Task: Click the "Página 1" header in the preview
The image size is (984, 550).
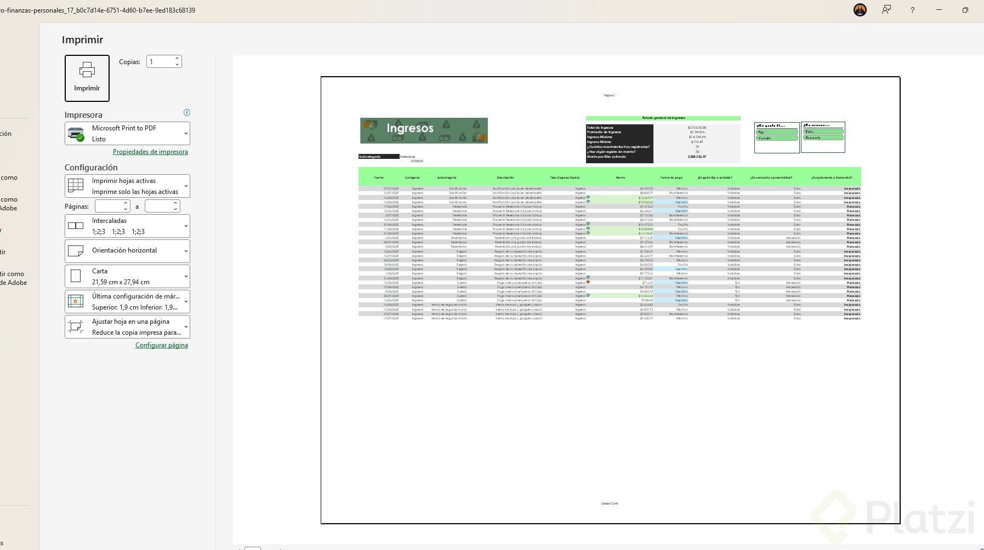Action: click(x=610, y=95)
